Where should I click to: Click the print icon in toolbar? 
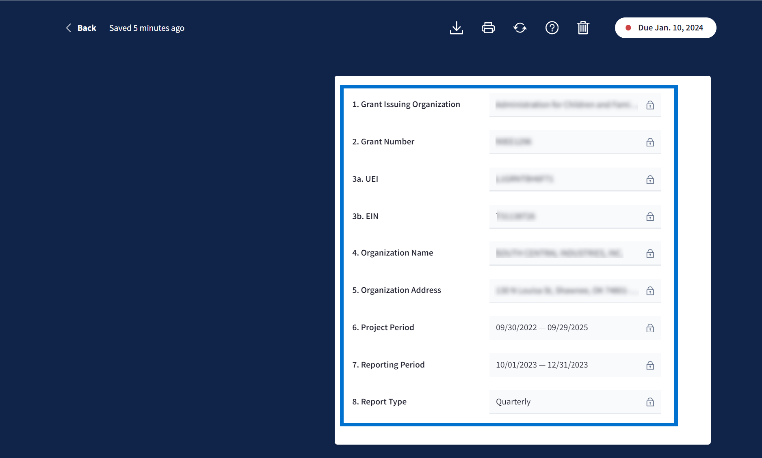(x=488, y=28)
